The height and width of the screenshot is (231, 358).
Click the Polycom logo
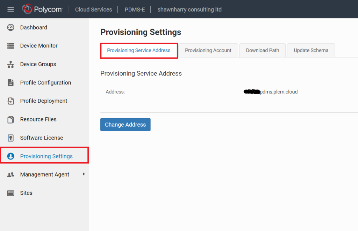point(42,9)
